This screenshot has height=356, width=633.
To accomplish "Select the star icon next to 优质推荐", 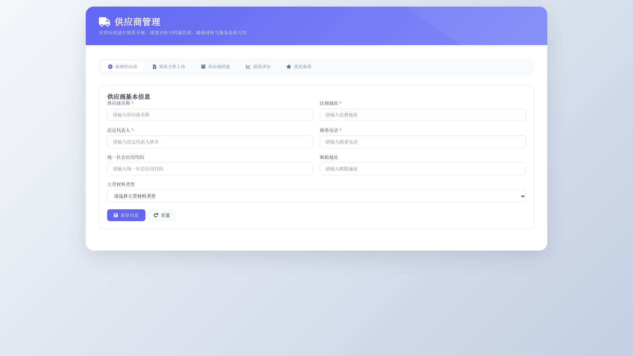I will point(289,67).
